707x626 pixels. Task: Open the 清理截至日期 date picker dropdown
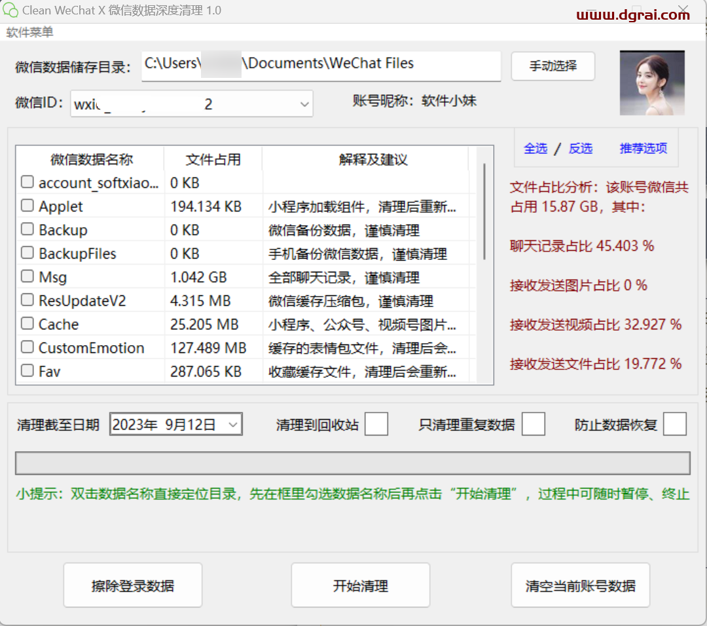[232, 424]
